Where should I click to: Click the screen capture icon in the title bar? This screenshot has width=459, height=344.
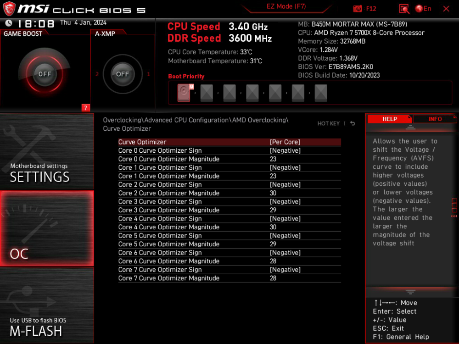[x=404, y=8]
